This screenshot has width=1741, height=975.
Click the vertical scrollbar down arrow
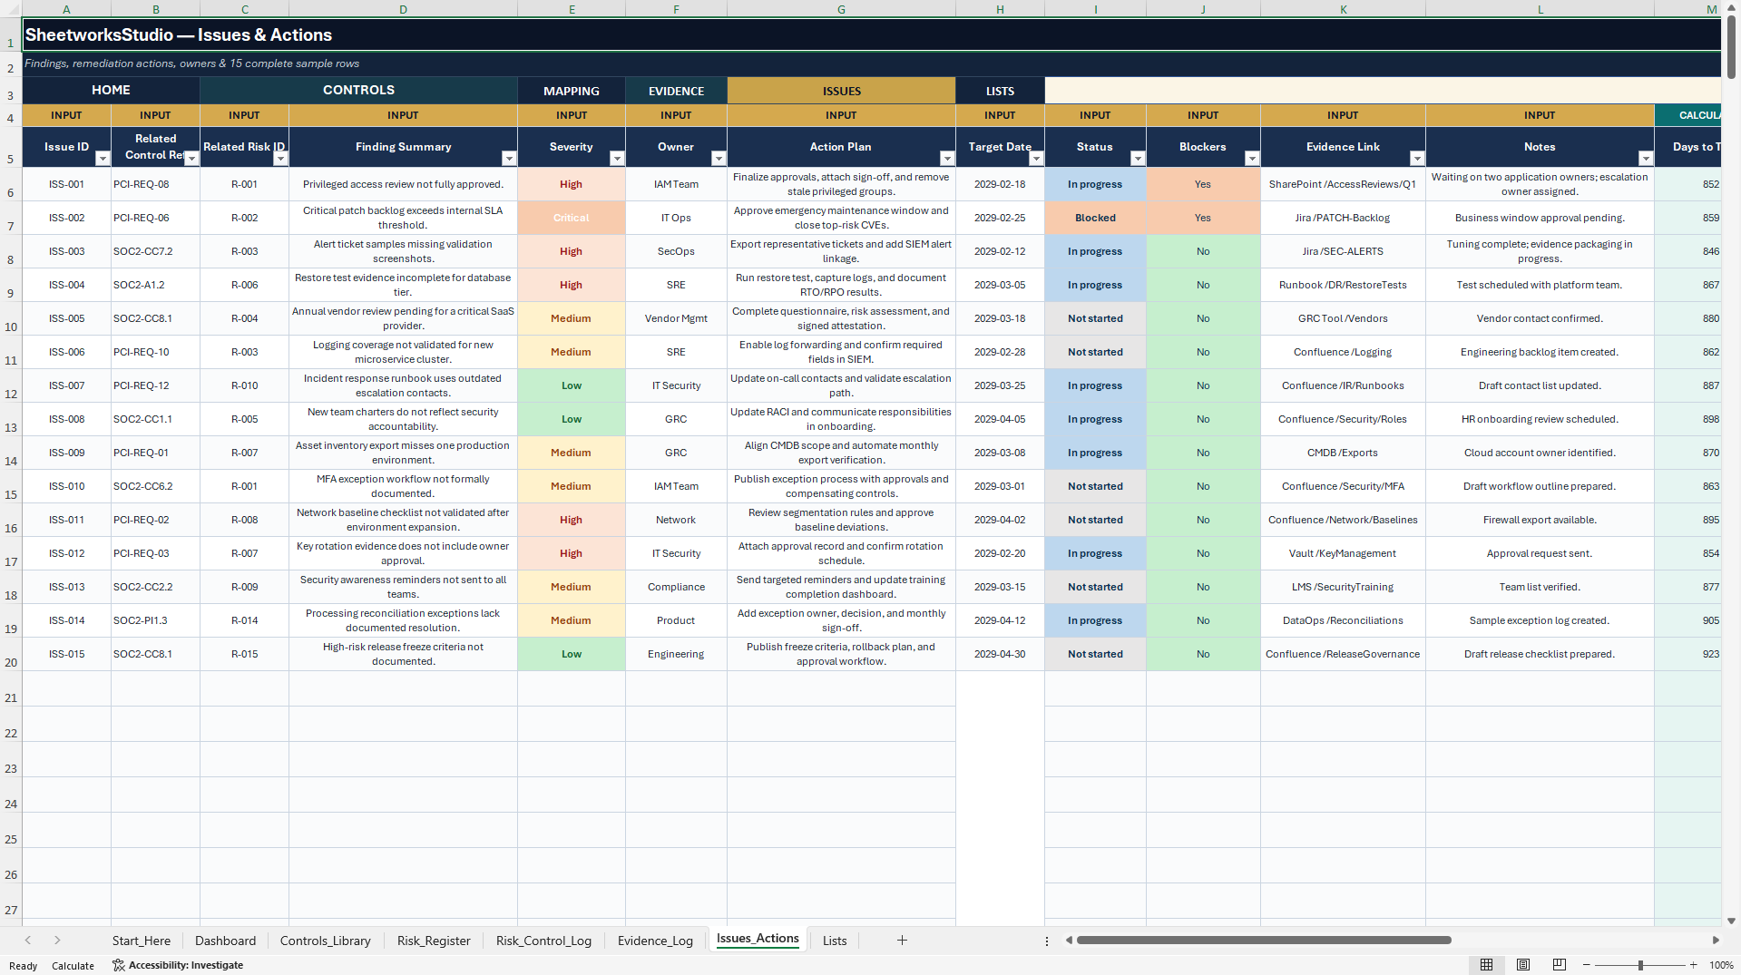coord(1732,921)
